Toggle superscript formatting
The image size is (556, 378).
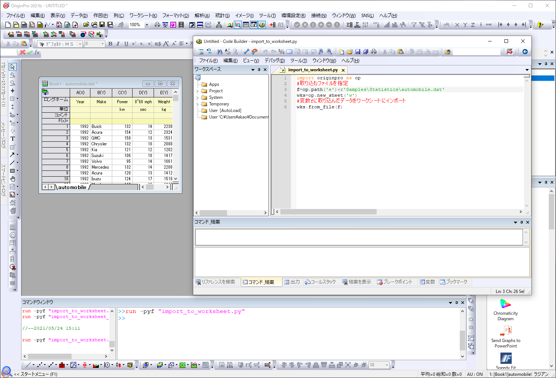pyautogui.click(x=134, y=44)
